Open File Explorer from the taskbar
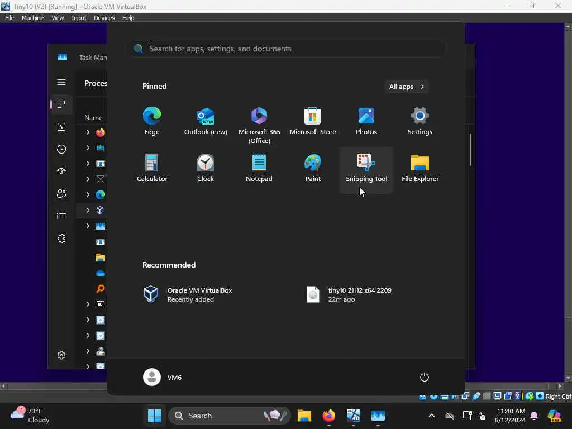The height and width of the screenshot is (429, 572). tap(304, 416)
